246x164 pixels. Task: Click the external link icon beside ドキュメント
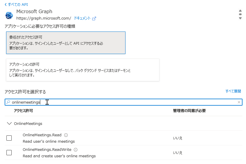94,18
